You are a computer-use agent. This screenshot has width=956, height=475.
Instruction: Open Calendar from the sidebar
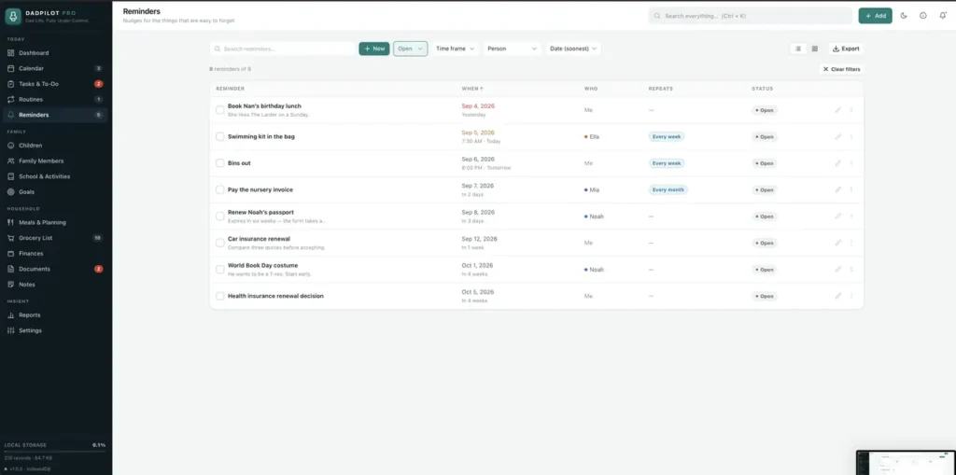point(55,68)
